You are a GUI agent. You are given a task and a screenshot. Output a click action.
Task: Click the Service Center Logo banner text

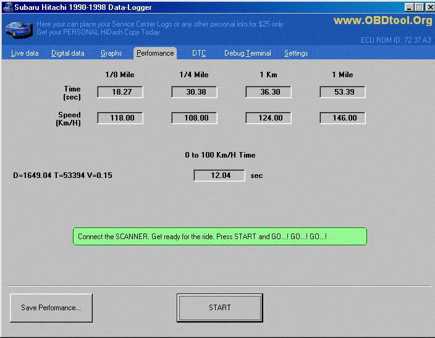point(160,25)
